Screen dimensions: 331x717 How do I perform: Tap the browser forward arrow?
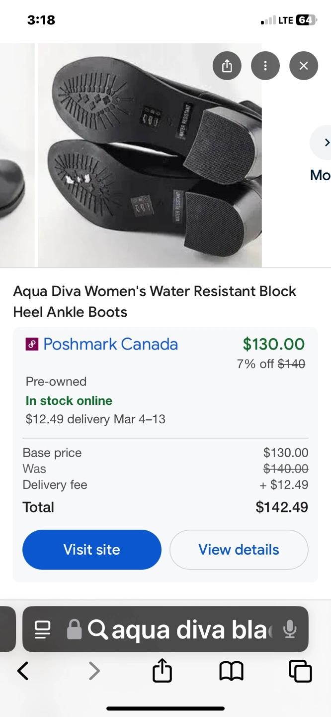94,671
